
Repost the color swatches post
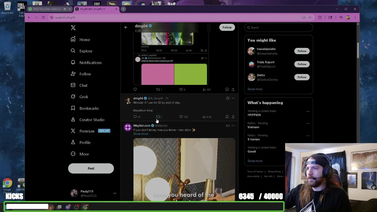point(158,89)
